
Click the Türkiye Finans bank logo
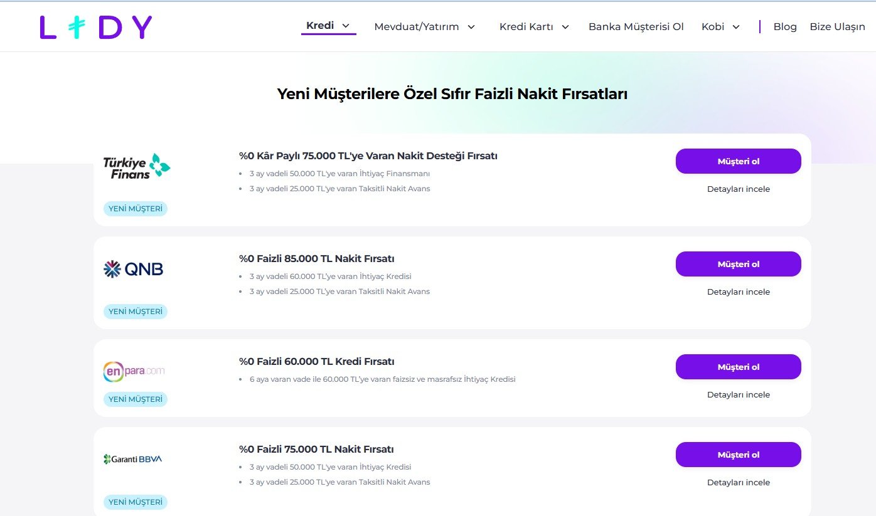click(x=137, y=166)
